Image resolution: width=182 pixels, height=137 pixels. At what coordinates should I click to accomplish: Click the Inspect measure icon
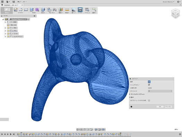[x=67, y=10]
